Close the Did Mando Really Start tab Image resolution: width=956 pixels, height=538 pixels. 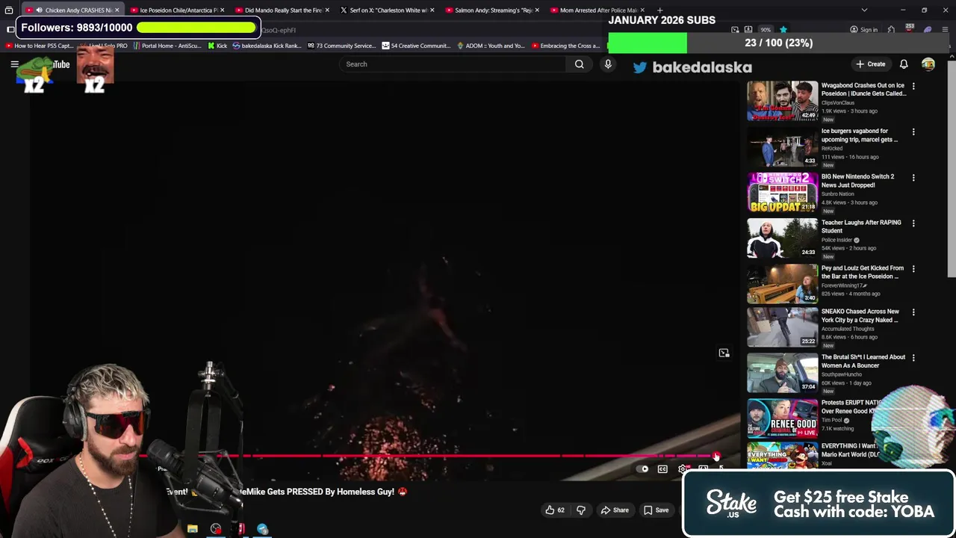[326, 10]
